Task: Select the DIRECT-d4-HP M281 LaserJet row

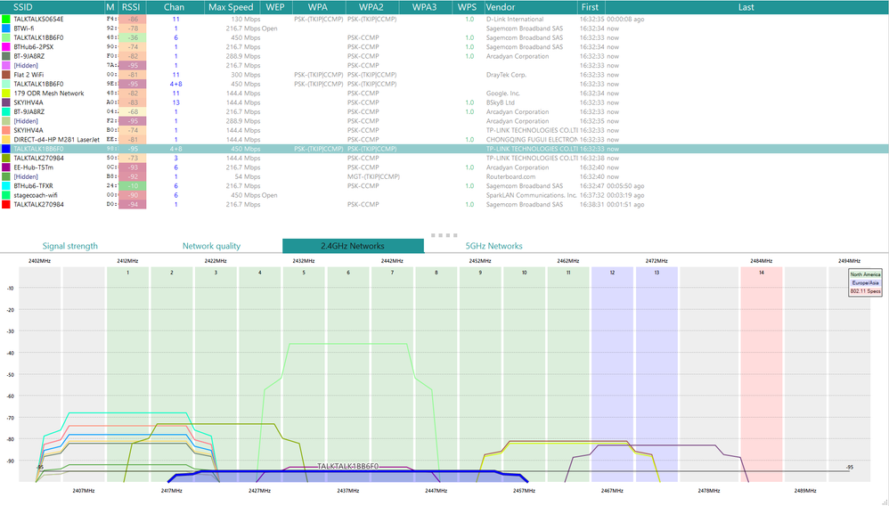Action: click(444, 140)
